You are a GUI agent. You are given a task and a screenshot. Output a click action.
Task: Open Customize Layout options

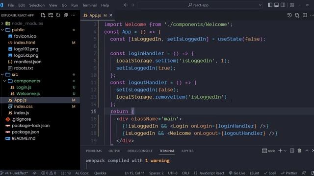point(292,5)
